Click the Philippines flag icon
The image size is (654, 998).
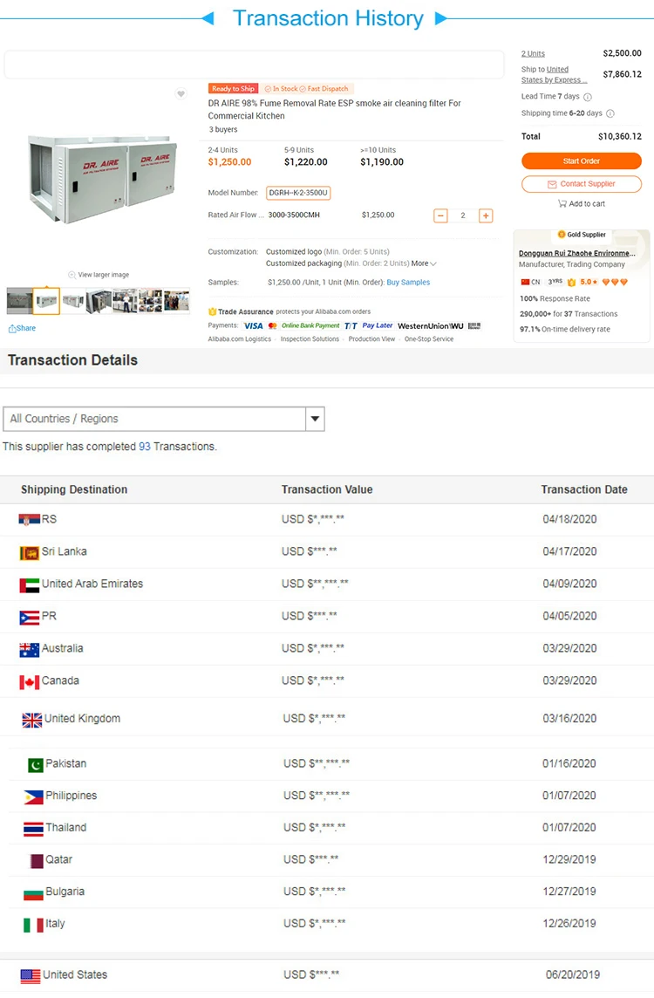[x=33, y=796]
